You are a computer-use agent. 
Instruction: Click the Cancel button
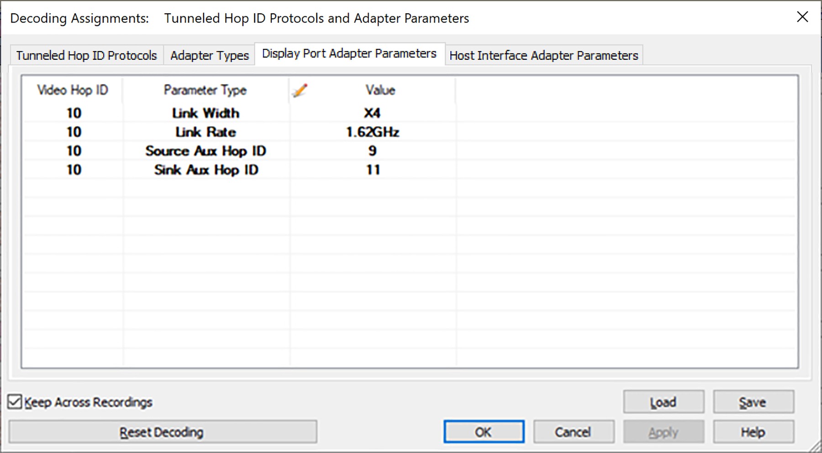(x=573, y=432)
